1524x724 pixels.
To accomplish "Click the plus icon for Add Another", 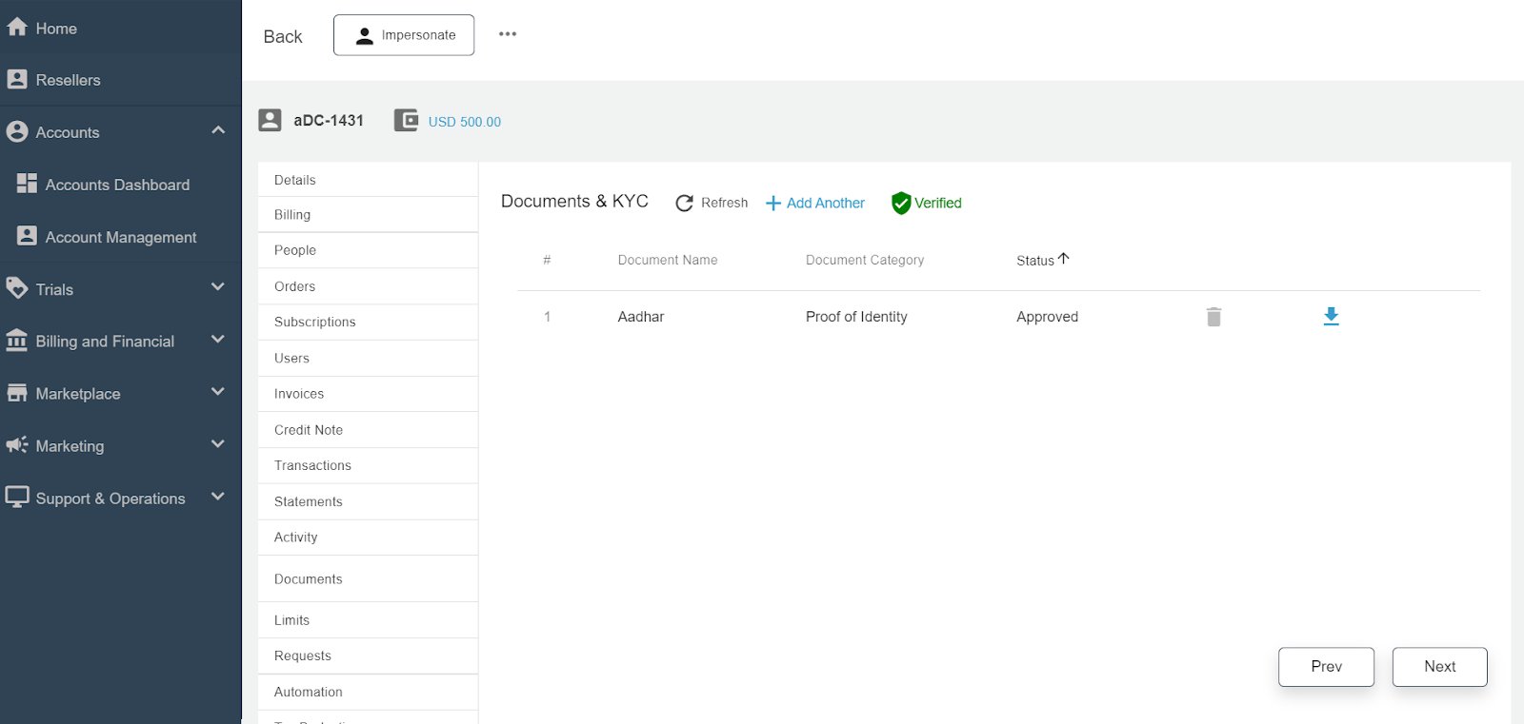I will 773,203.
